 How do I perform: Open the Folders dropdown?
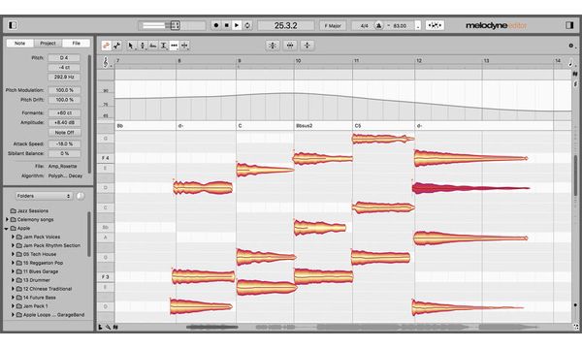[x=44, y=196]
